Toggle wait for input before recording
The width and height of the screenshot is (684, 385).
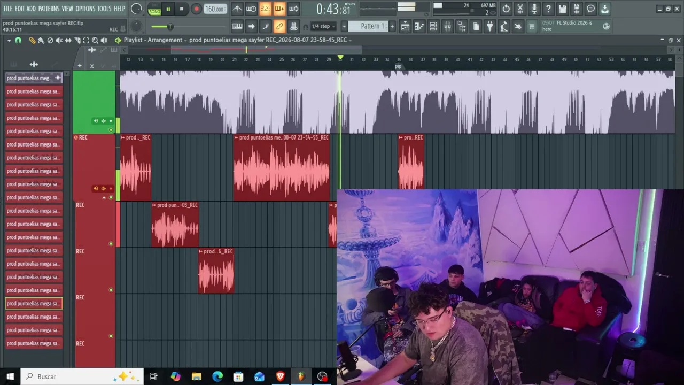pyautogui.click(x=251, y=9)
